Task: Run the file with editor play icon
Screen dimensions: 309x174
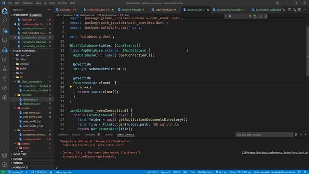Action: coord(284,10)
